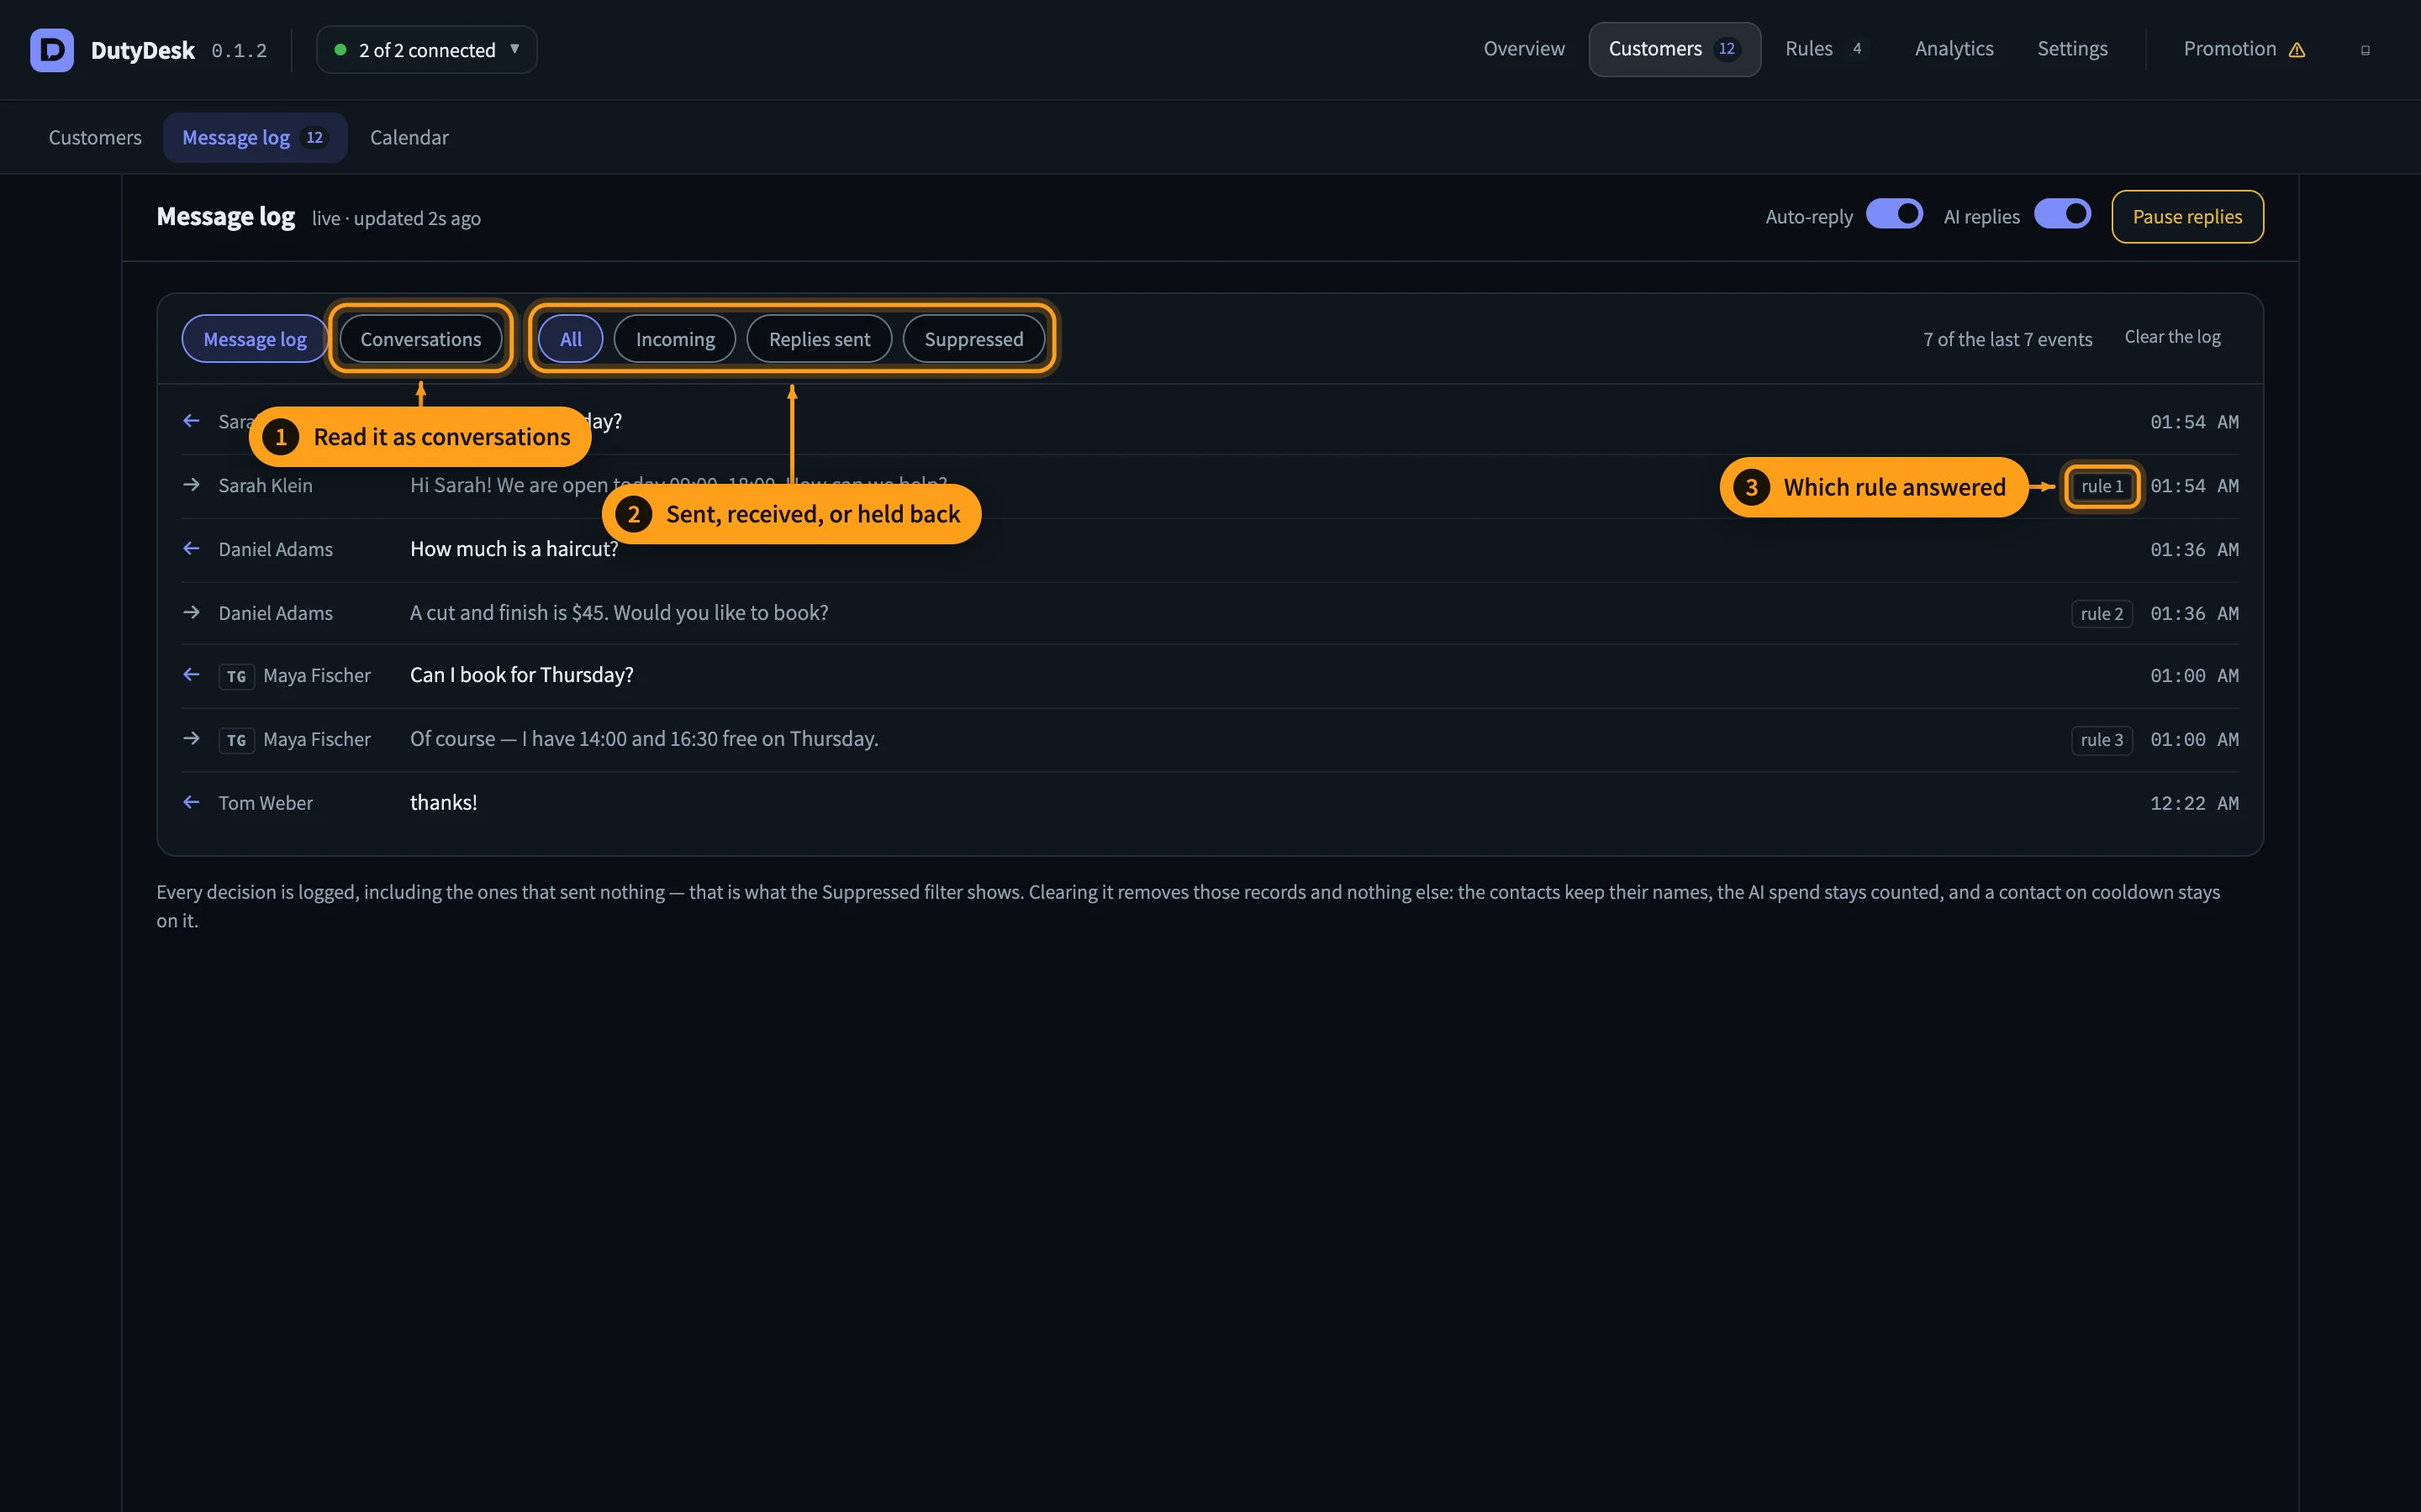This screenshot has height=1512, width=2421.
Task: Click the version number 0.1.2
Action: click(x=239, y=51)
